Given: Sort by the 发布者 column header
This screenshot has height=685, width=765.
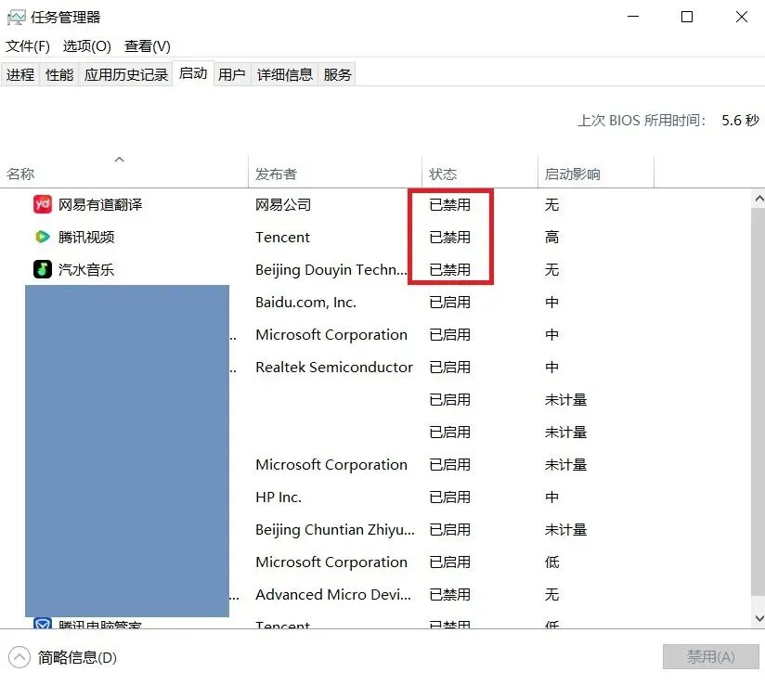Looking at the screenshot, I should [x=335, y=172].
